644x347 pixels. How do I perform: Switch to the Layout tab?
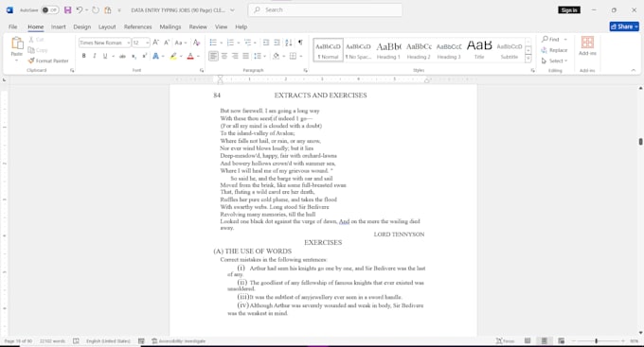107,26
